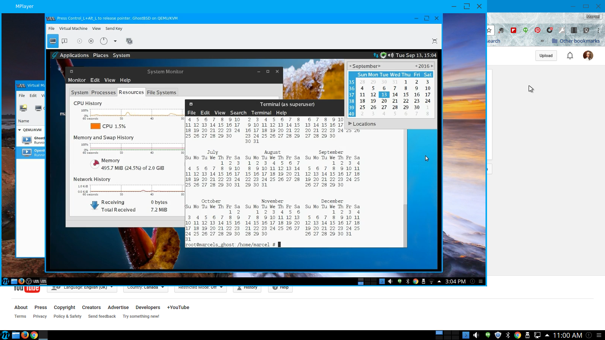Open the Restricted Mode dropdown
The image size is (605, 340).
200,287
